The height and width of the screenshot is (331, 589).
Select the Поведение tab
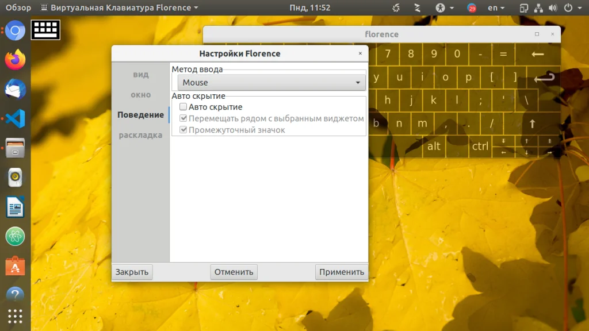[x=140, y=115]
